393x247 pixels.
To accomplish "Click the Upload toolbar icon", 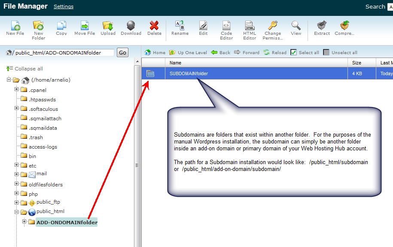I will (x=108, y=26).
